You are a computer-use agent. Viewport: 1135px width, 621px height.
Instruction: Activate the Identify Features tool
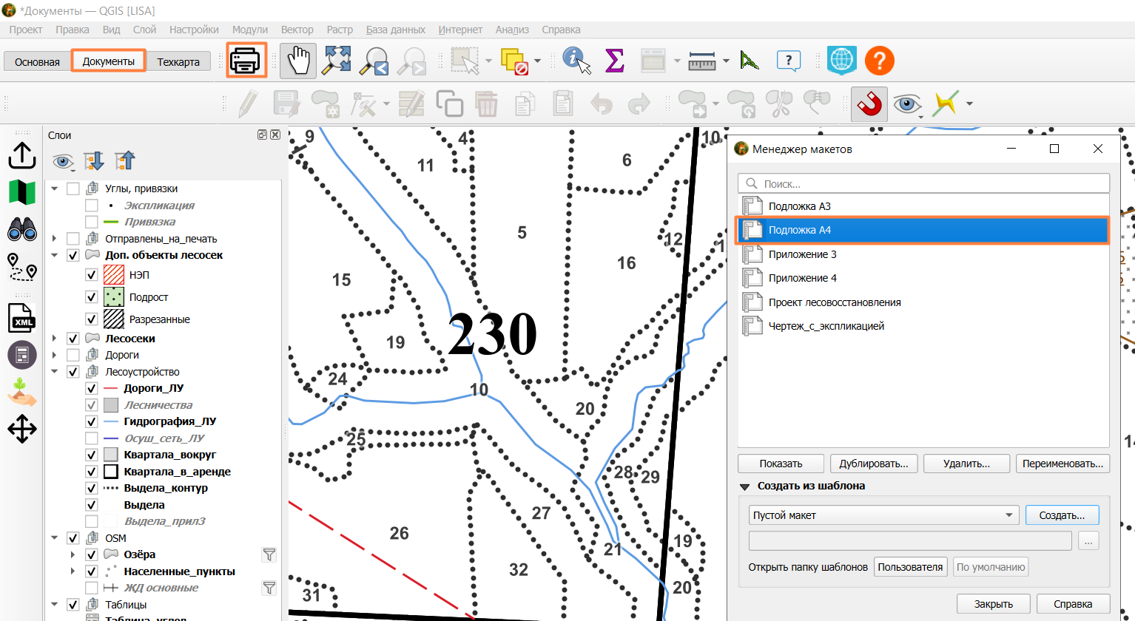pos(576,61)
